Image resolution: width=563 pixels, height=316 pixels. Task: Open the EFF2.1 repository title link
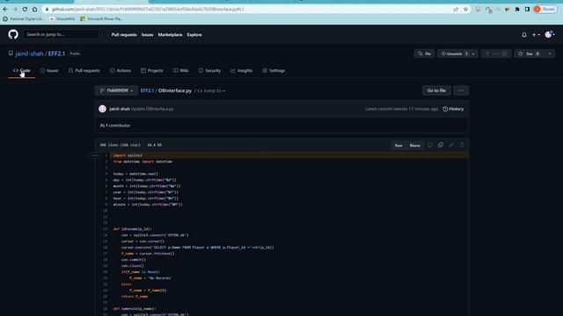[x=56, y=54]
